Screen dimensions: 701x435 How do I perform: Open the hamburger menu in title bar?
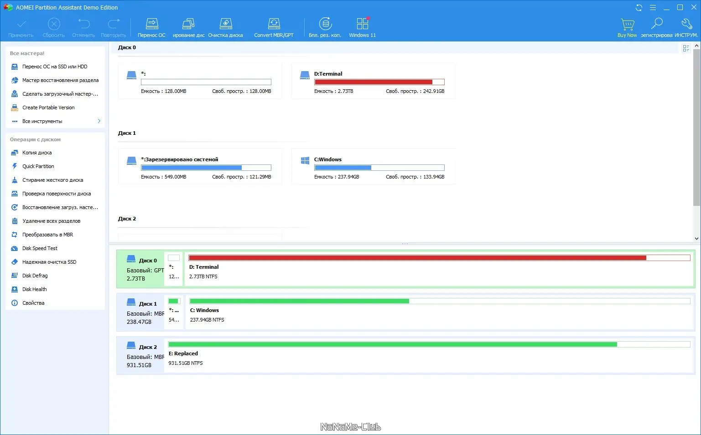pos(653,7)
